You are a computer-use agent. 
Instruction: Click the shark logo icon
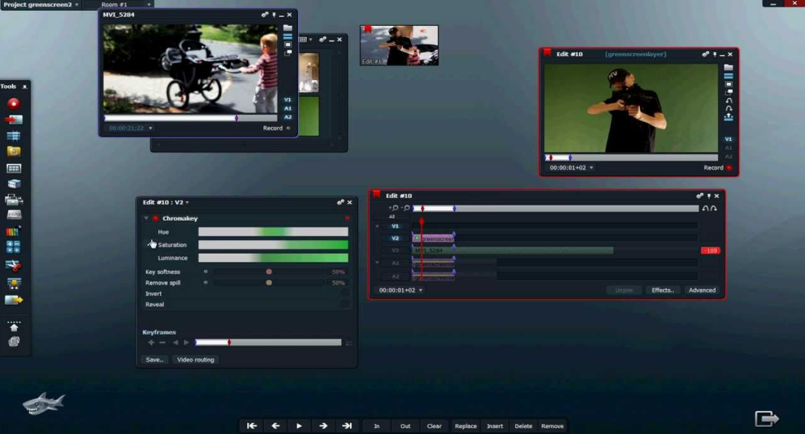(x=43, y=404)
